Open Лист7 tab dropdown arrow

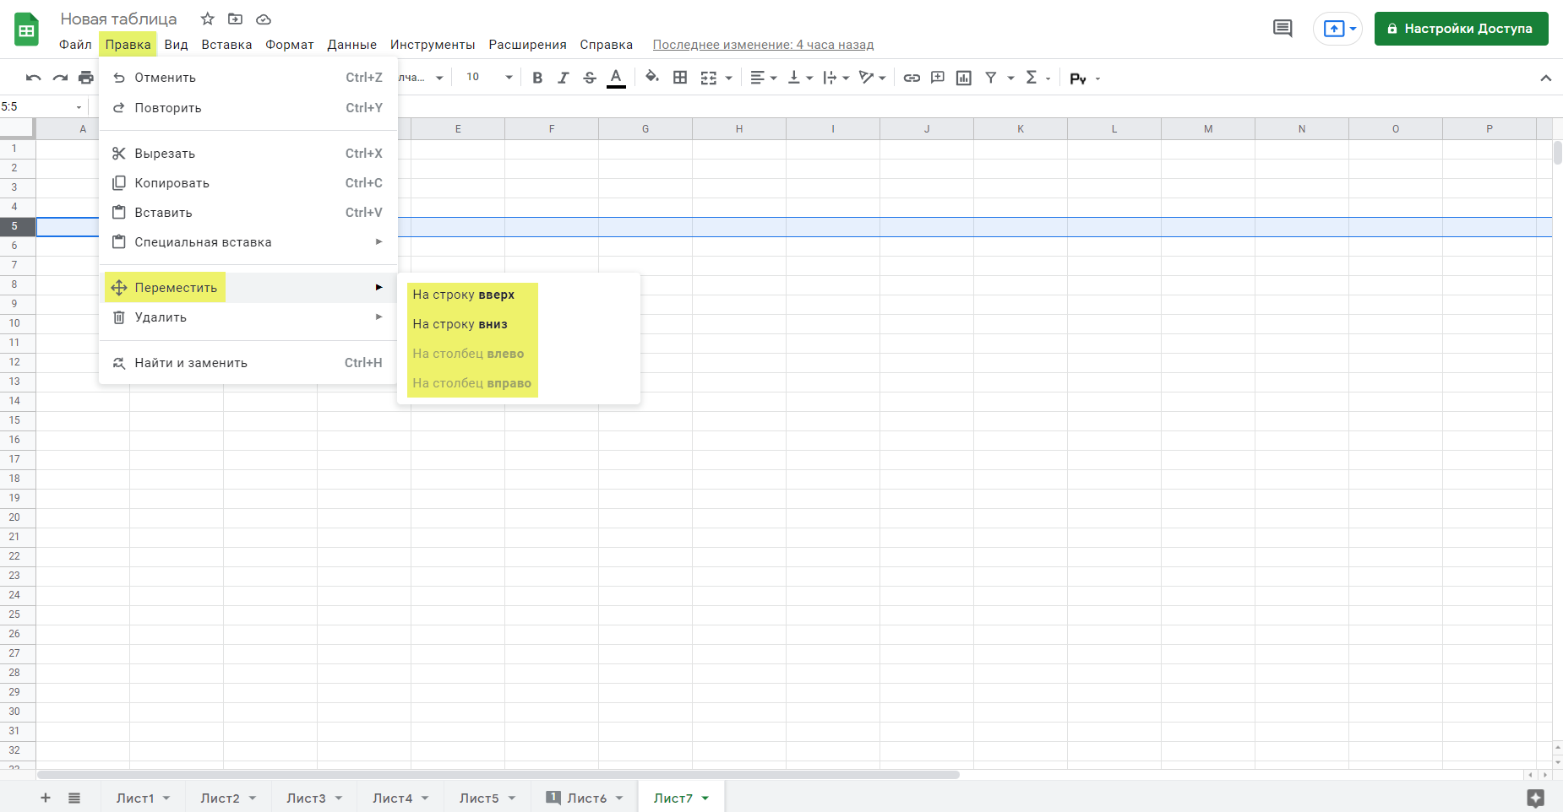pyautogui.click(x=705, y=798)
